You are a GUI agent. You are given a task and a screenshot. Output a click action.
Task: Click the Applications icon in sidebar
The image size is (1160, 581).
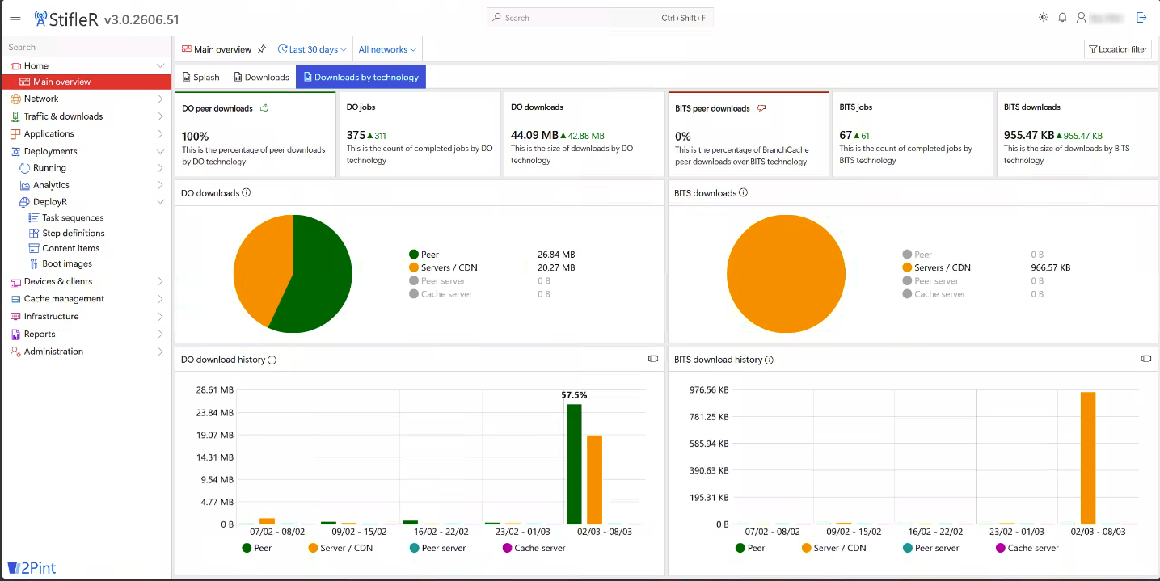click(x=15, y=133)
